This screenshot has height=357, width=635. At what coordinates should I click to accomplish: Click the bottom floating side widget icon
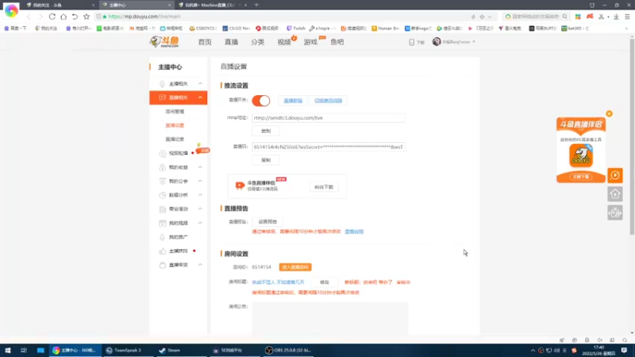[x=614, y=213]
